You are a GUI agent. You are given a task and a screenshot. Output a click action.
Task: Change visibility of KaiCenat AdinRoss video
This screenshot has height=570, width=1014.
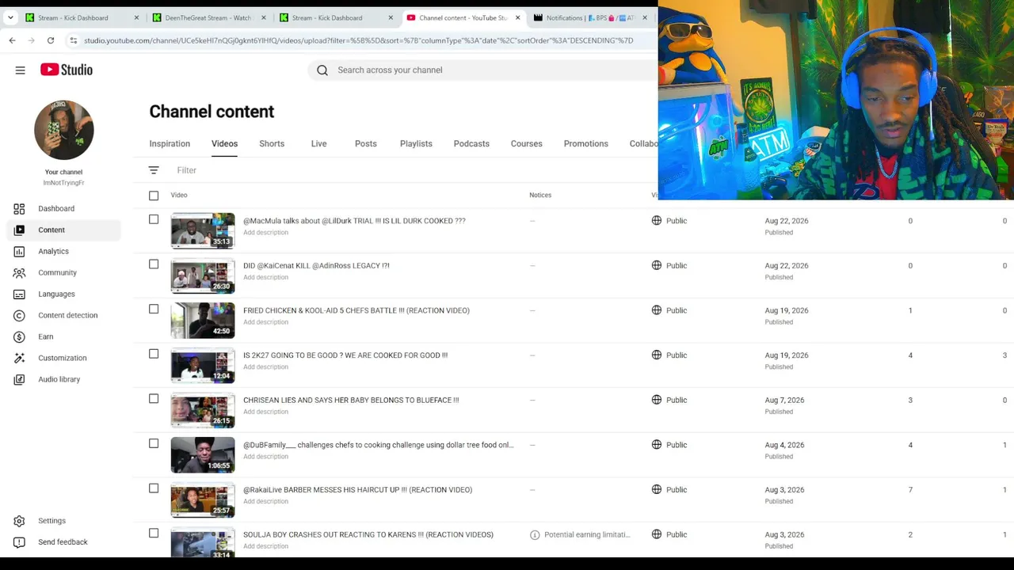[x=669, y=266]
